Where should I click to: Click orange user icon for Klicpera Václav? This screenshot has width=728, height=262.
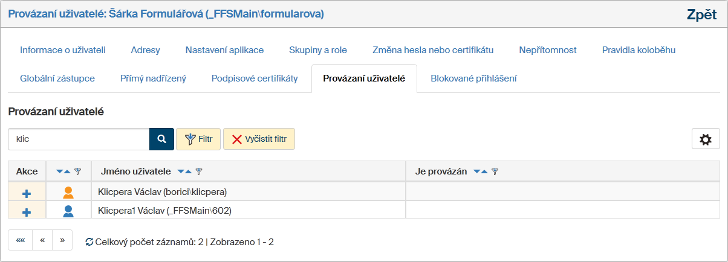point(68,193)
